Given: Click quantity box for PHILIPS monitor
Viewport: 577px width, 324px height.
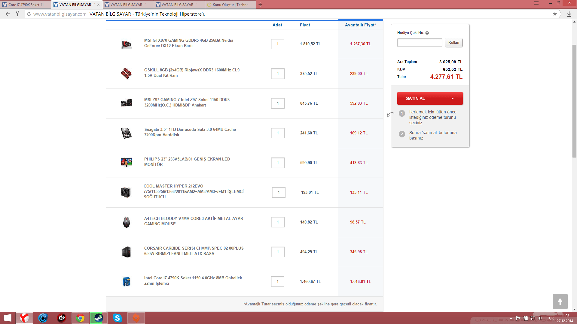Looking at the screenshot, I should [x=278, y=163].
